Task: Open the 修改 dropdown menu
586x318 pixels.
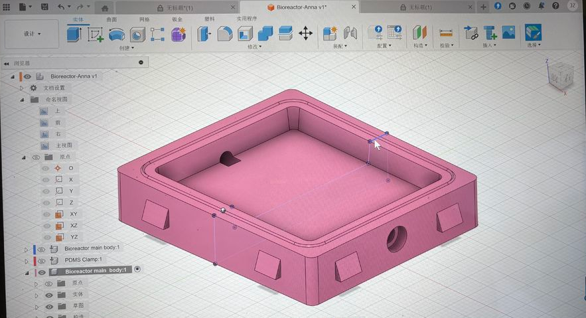Action: click(255, 46)
